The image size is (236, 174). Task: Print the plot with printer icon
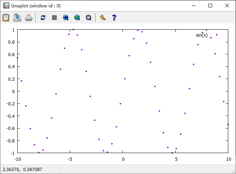[29, 18]
